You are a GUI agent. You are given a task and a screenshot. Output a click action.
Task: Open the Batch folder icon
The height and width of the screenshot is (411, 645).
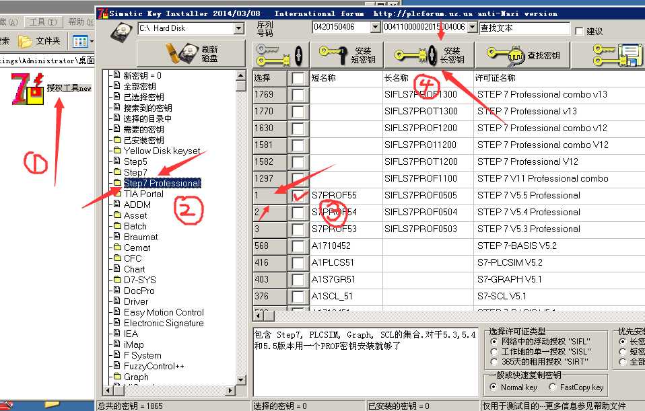click(117, 225)
